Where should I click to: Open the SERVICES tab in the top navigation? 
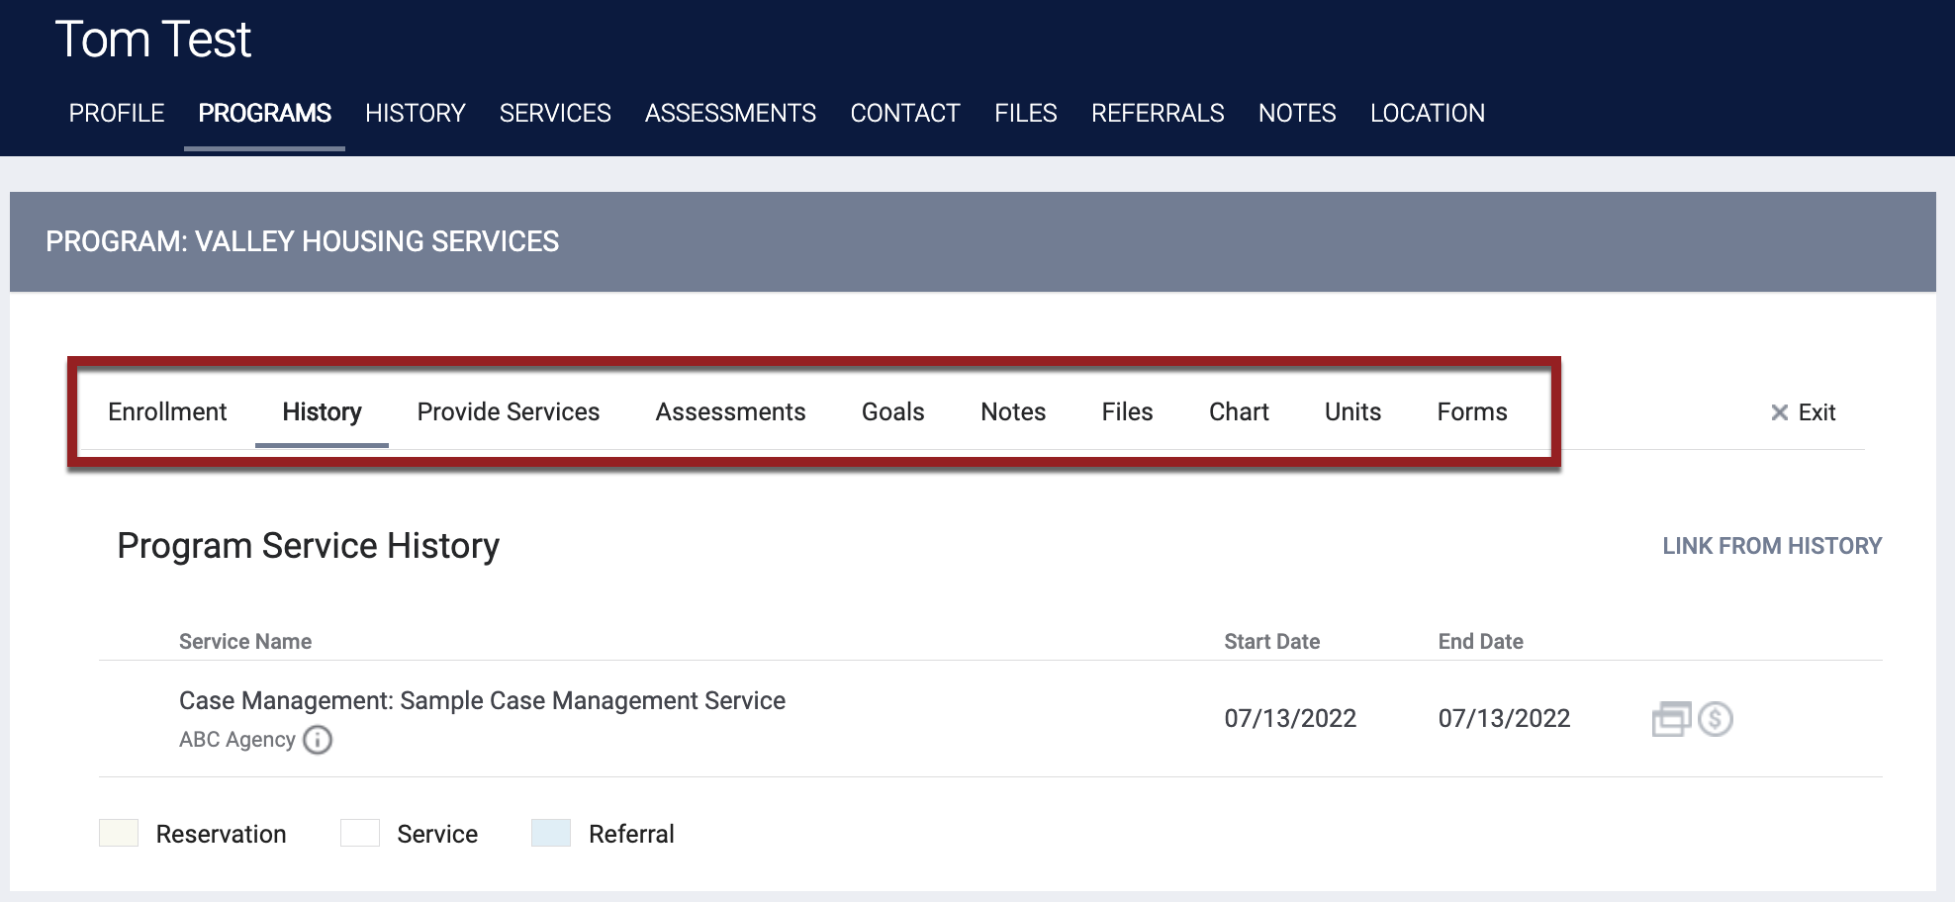pyautogui.click(x=555, y=113)
